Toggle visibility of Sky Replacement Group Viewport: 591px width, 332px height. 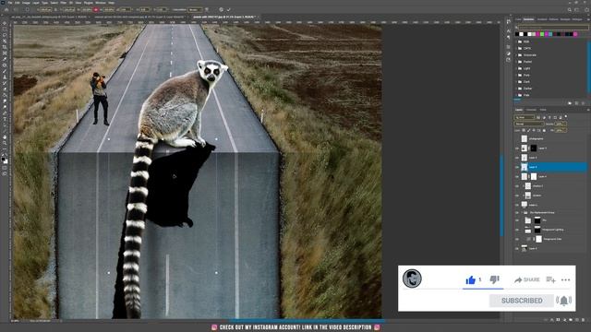tap(517, 213)
